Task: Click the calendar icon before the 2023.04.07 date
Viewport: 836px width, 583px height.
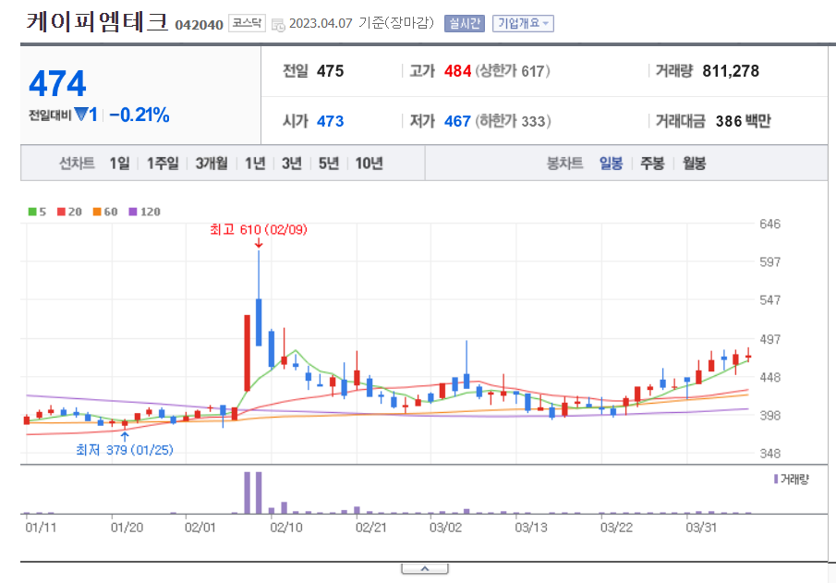Action: point(278,25)
